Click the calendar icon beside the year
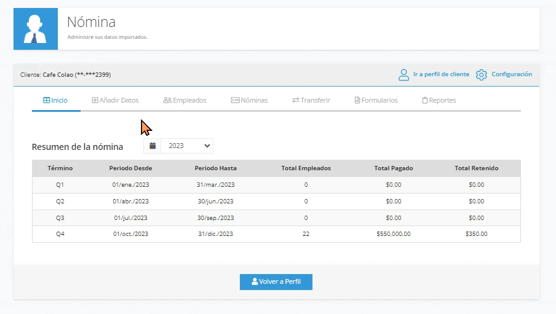Viewport: 556px width, 314px height. tap(153, 146)
